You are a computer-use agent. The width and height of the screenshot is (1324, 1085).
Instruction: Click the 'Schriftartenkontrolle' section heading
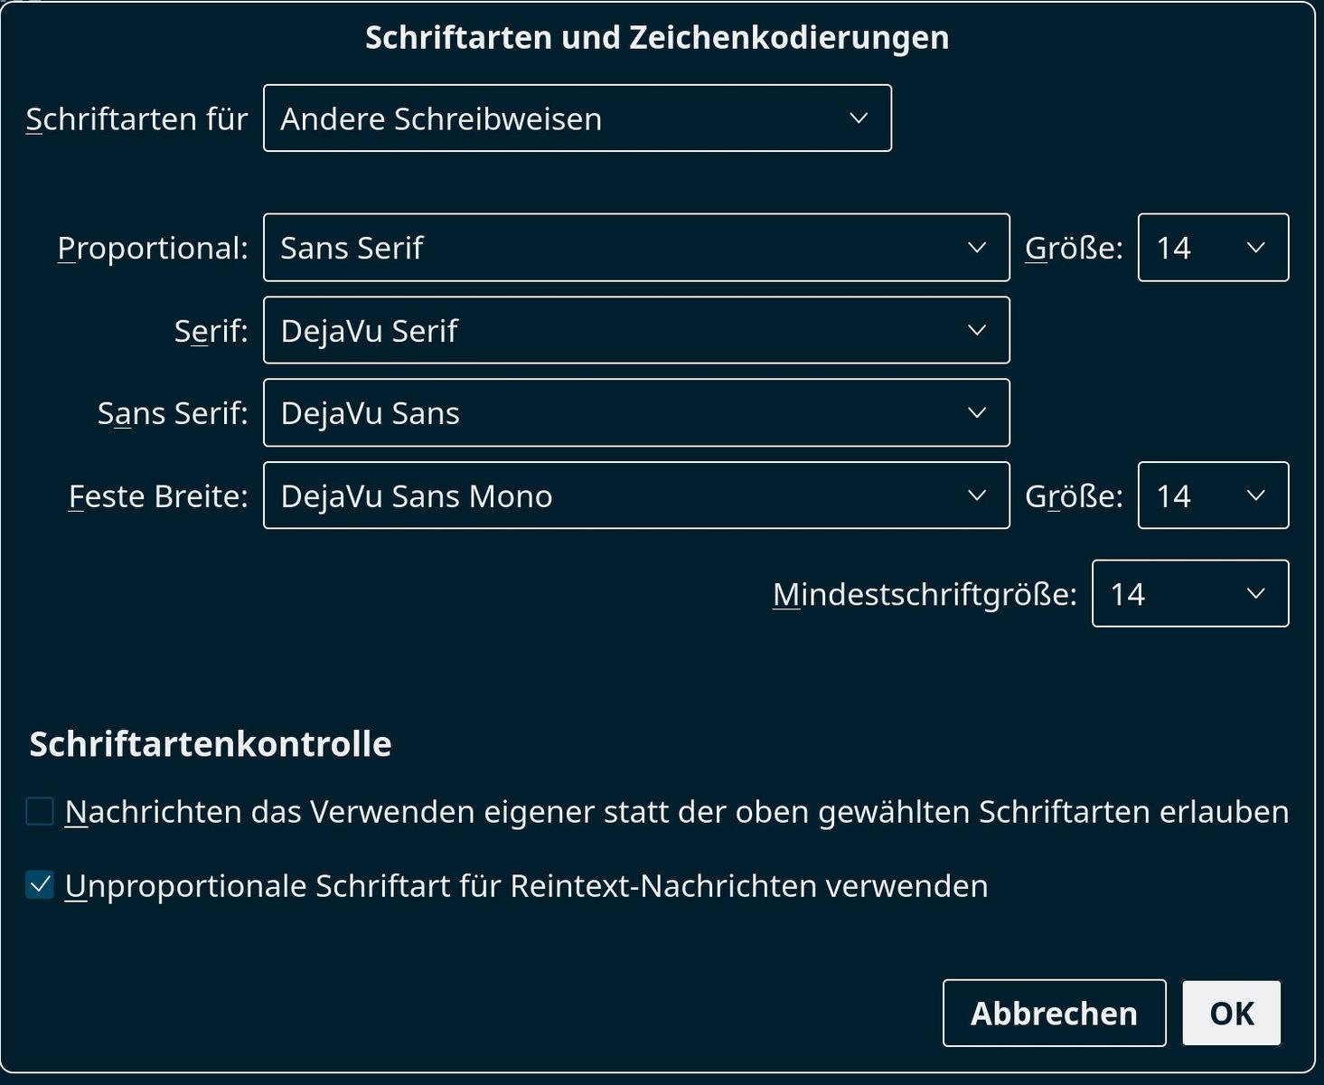click(x=211, y=744)
